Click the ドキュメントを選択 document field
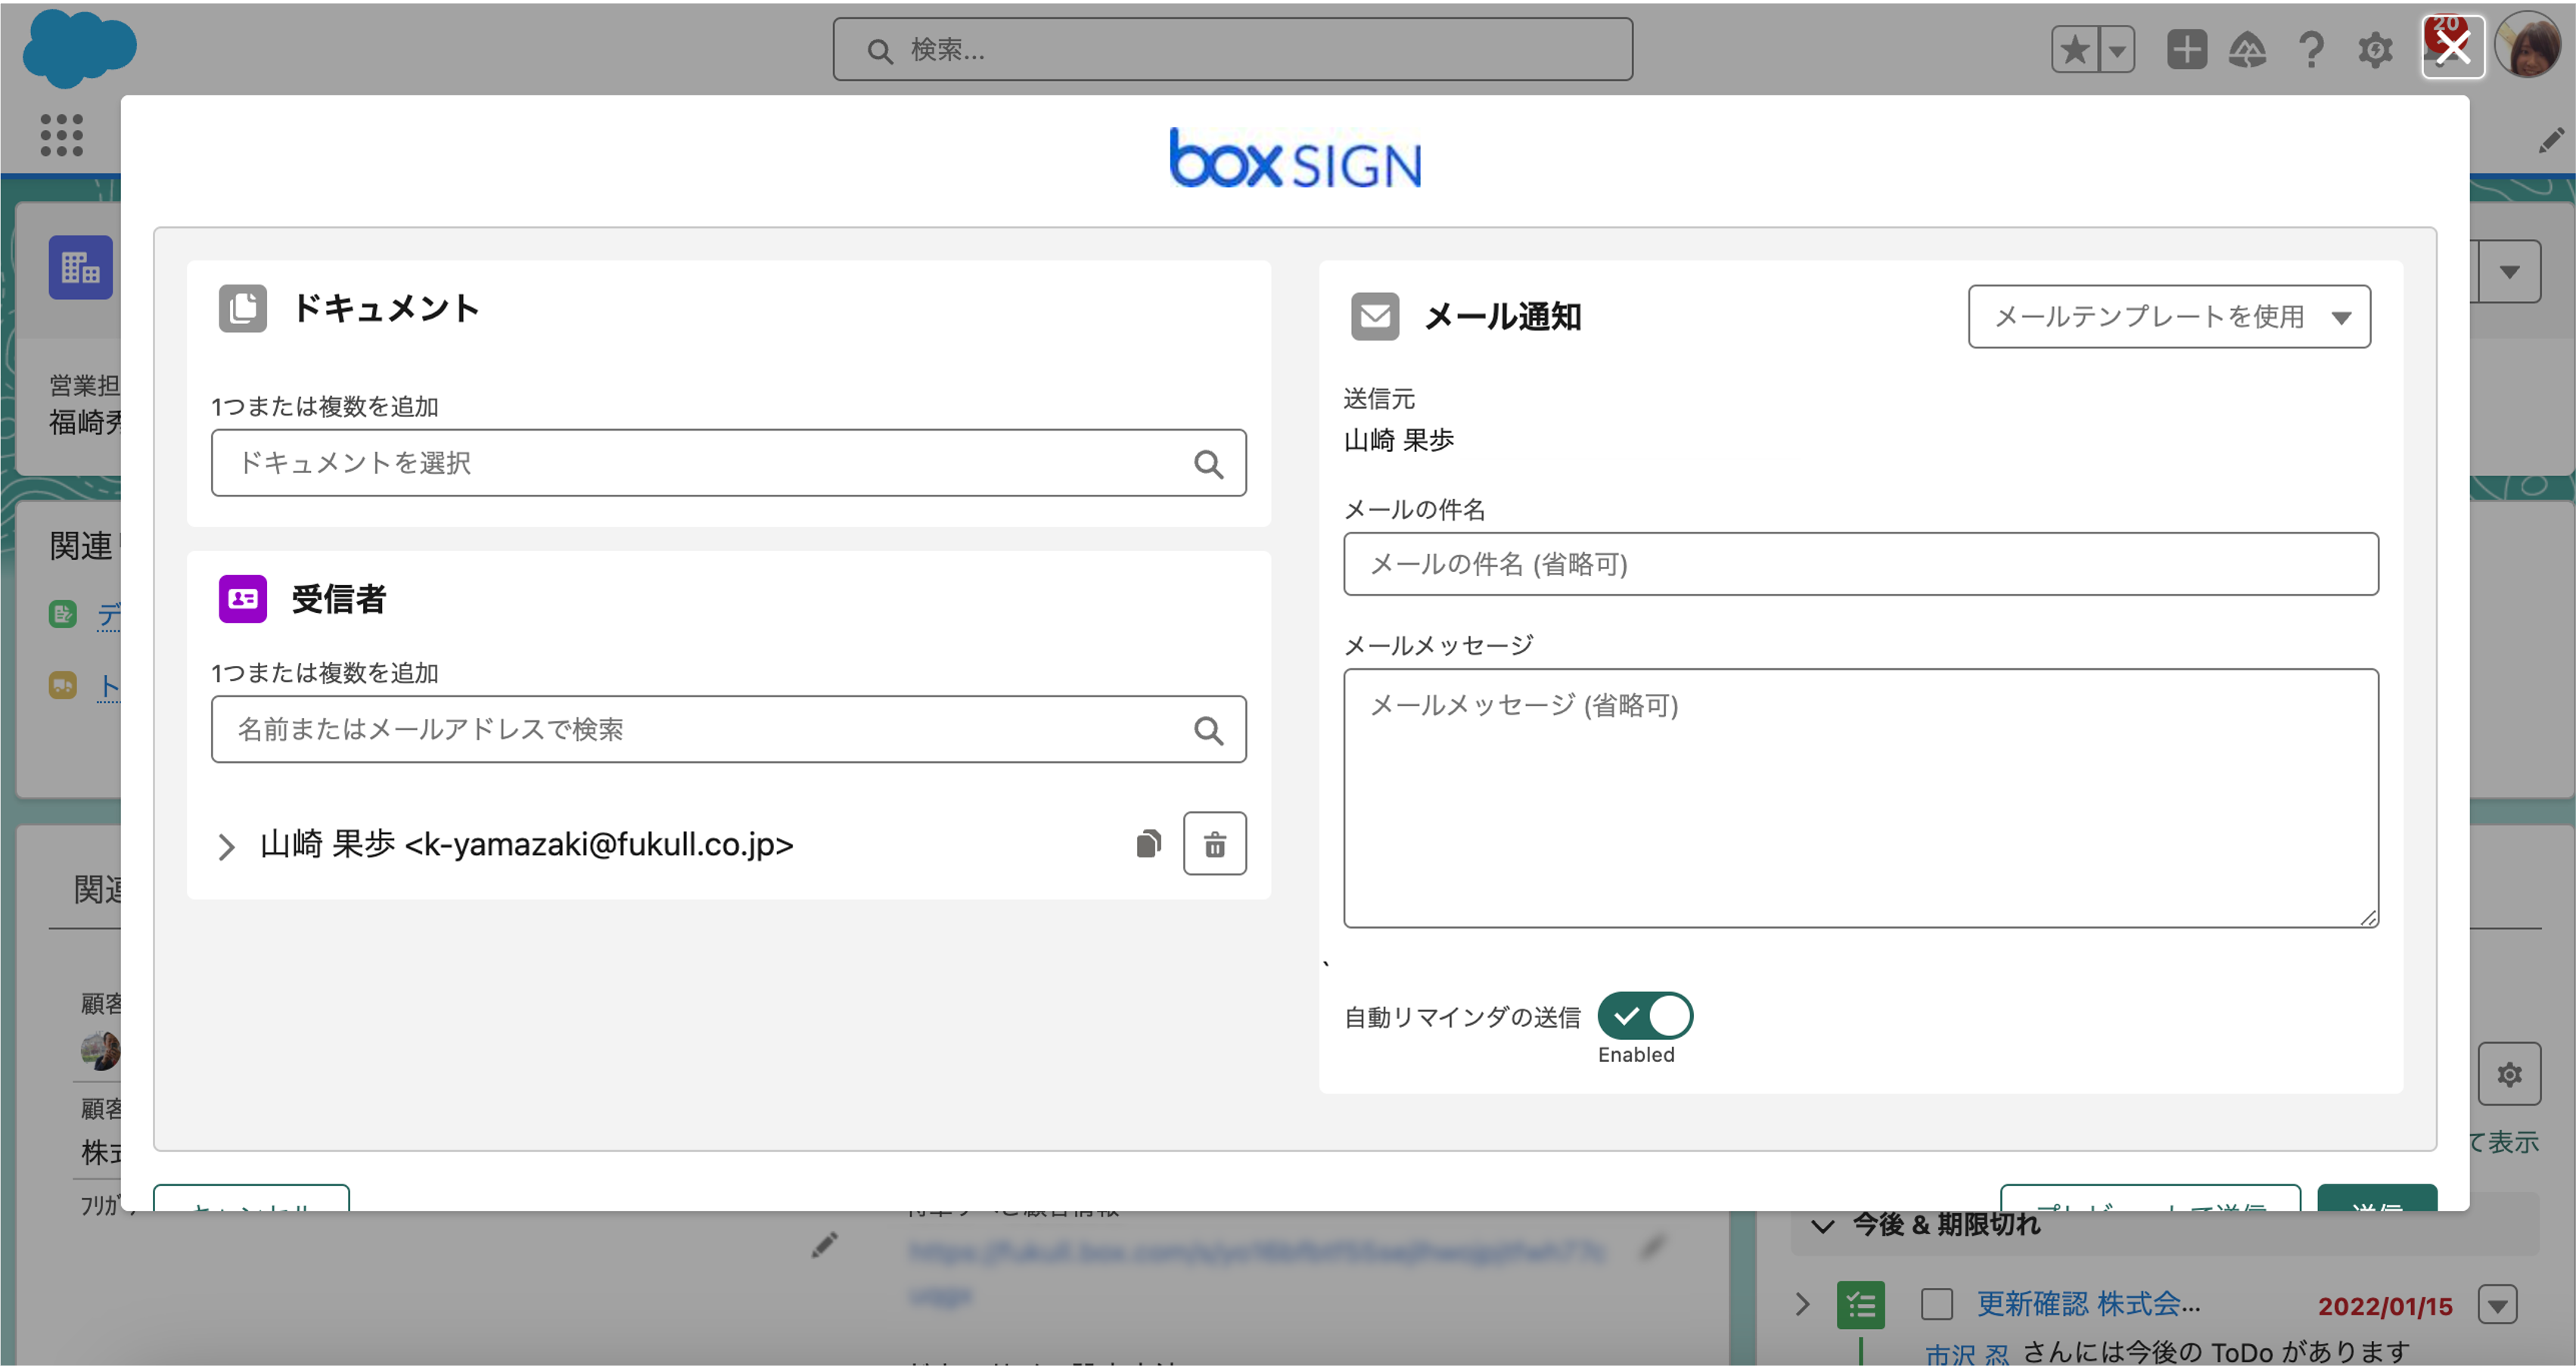The image size is (2576, 1366). [x=728, y=462]
